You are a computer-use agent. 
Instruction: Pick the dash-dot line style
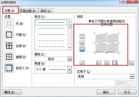51,46
